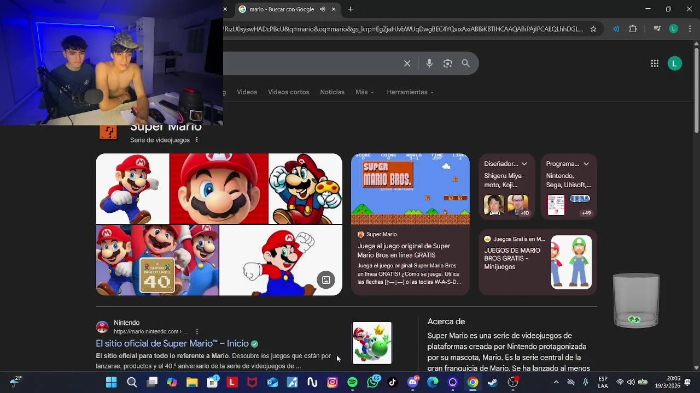Mute the tab via speaker icon
The width and height of the screenshot is (700, 393).
(x=323, y=9)
